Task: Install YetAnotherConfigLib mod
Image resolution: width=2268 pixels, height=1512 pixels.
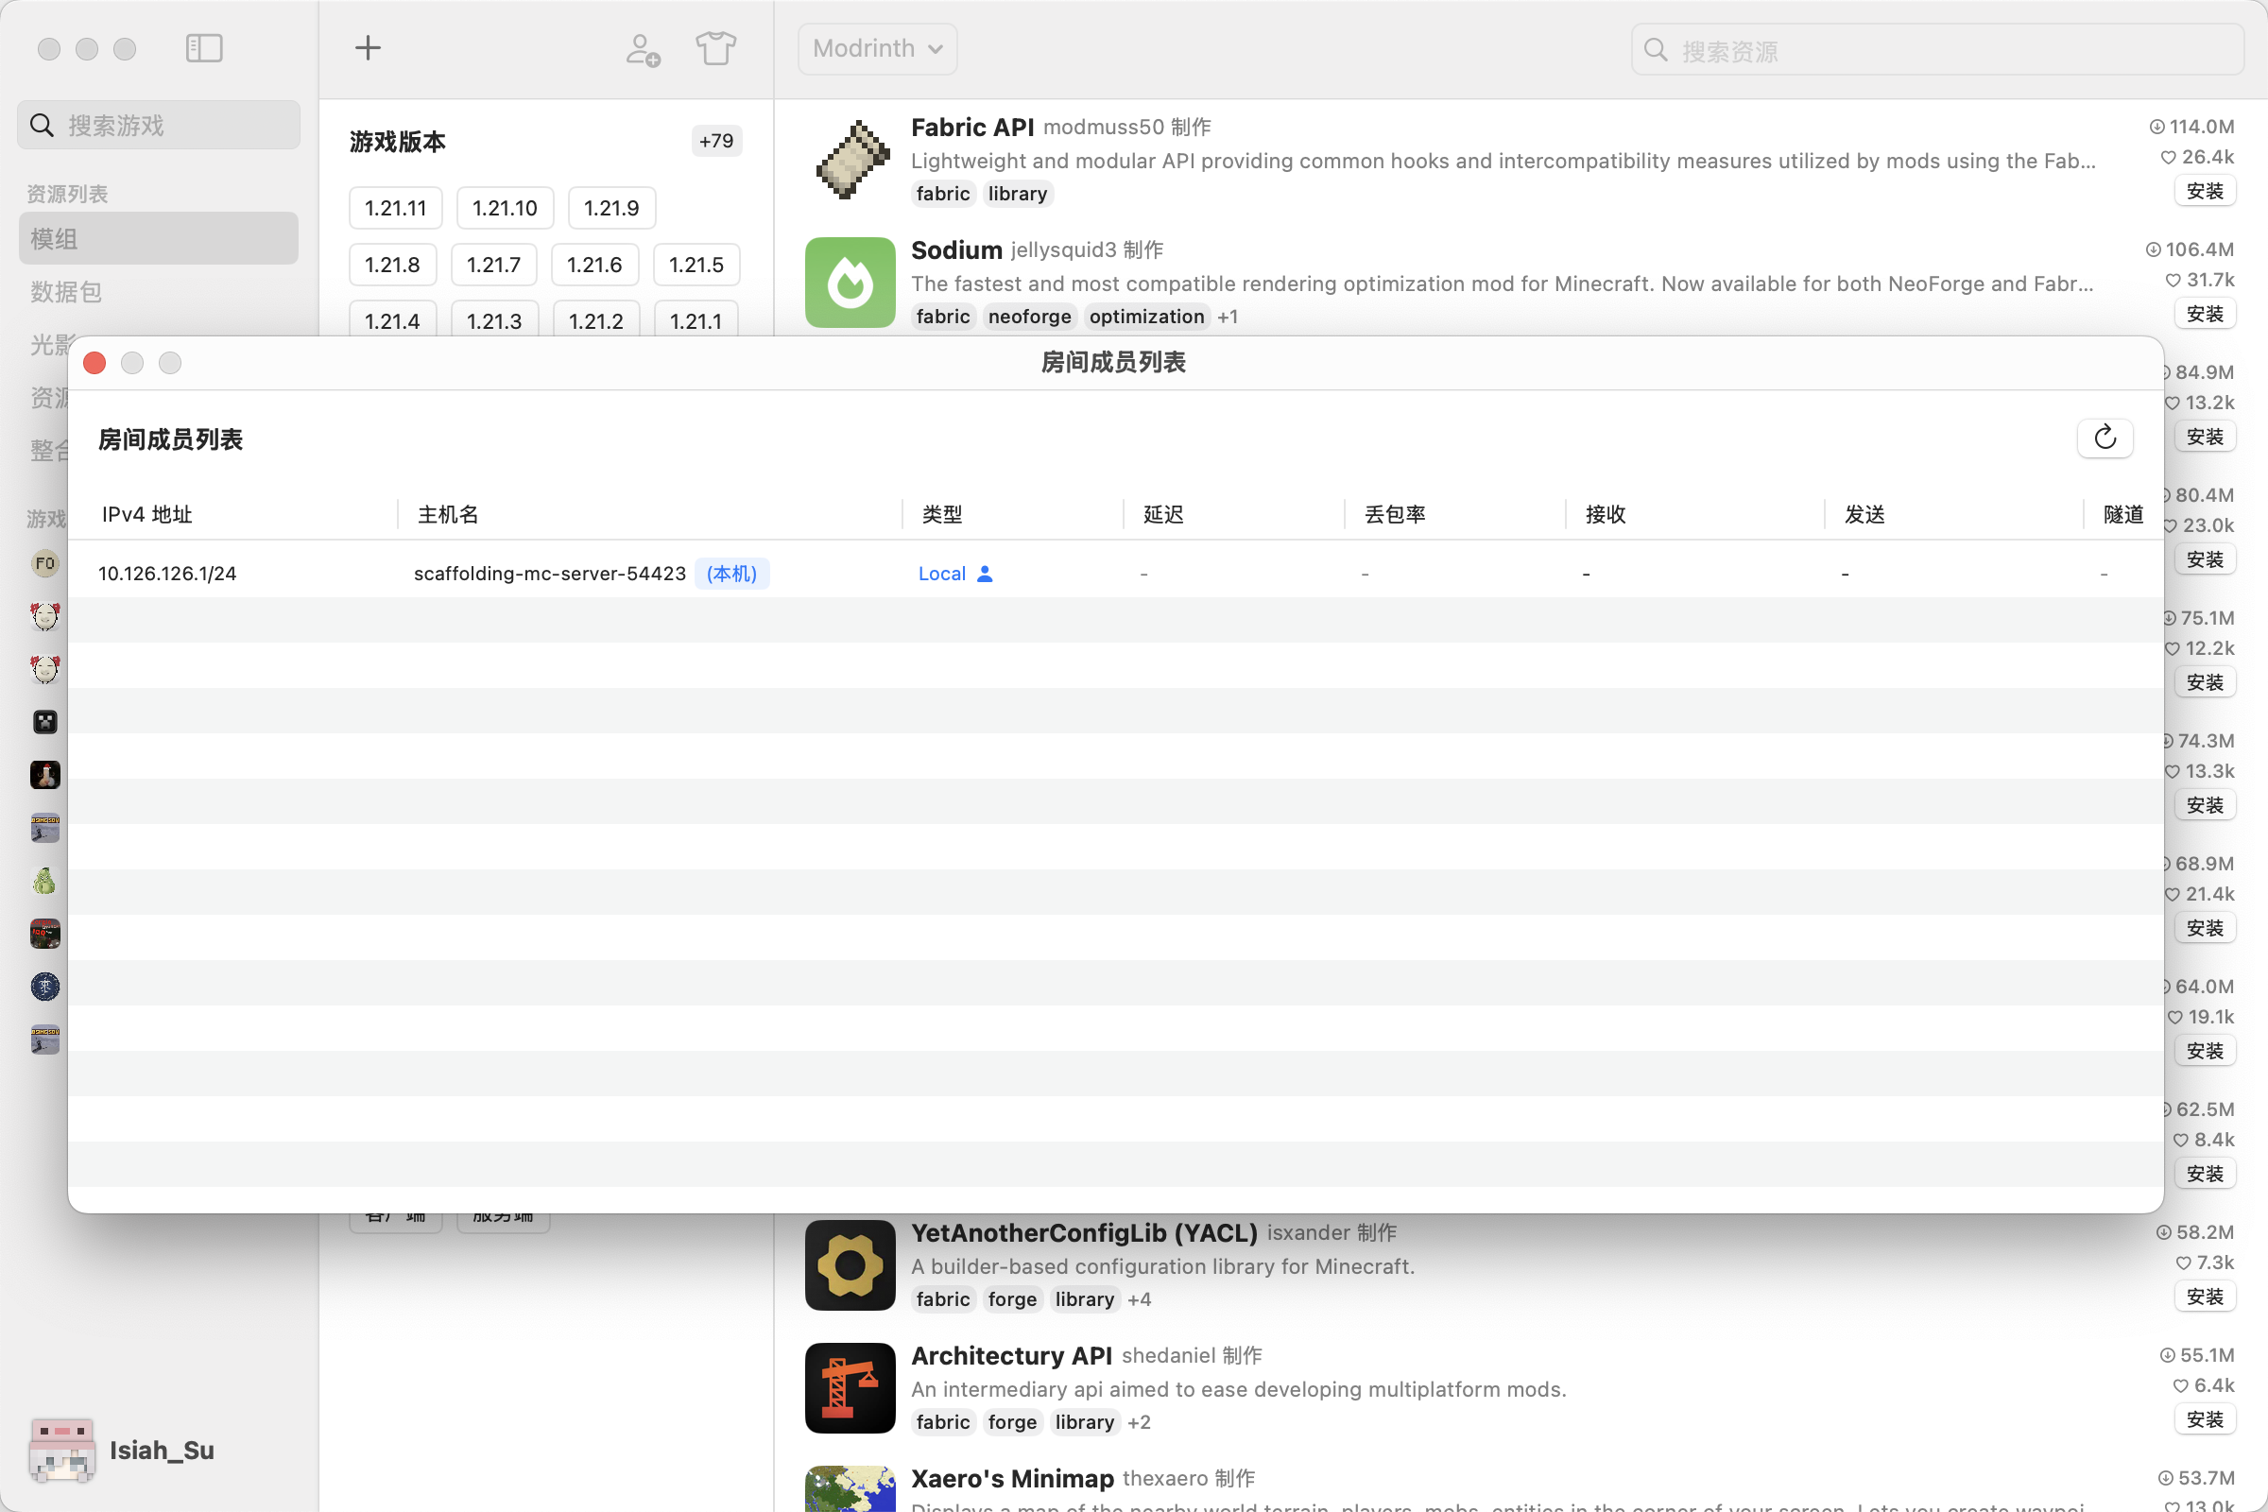Action: coord(2205,1296)
